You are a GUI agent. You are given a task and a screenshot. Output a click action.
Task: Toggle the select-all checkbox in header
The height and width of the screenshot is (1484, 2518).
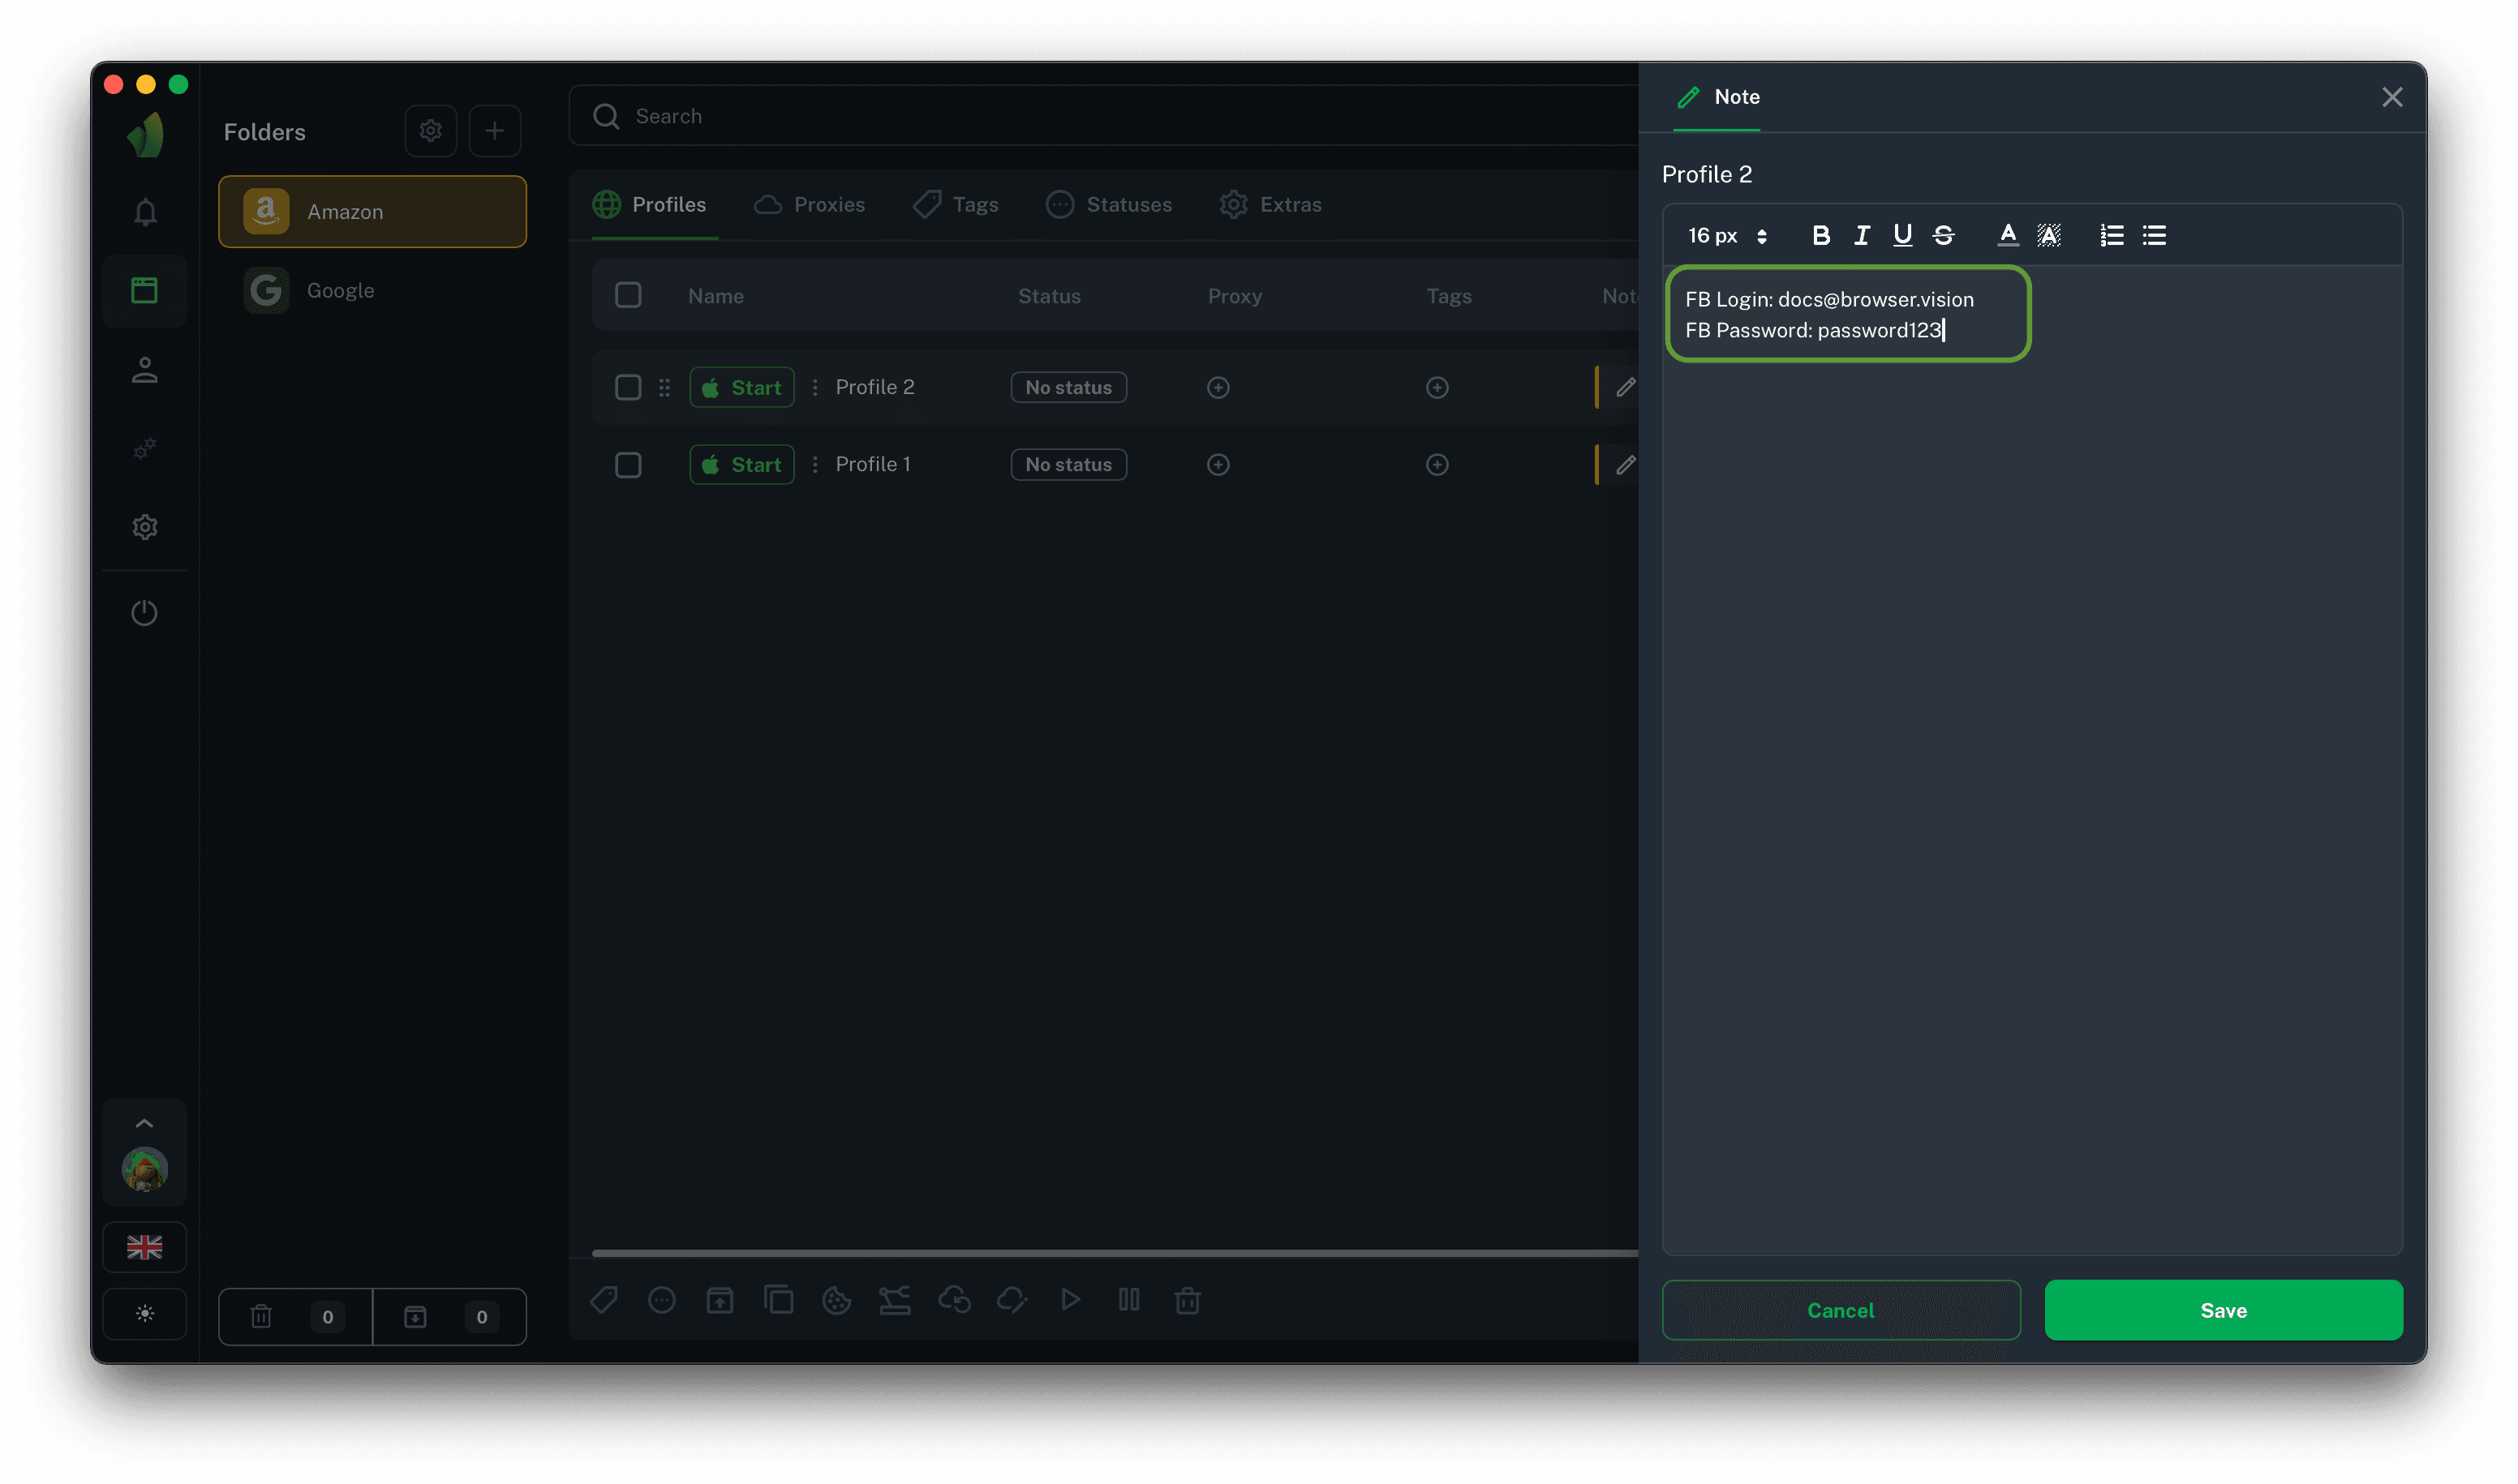coord(628,295)
